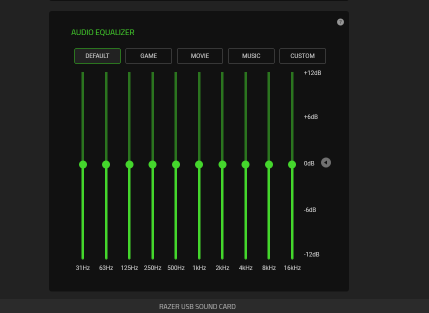Image resolution: width=429 pixels, height=313 pixels.
Task: Select the DEFAULT equalizer preset
Action: (97, 56)
